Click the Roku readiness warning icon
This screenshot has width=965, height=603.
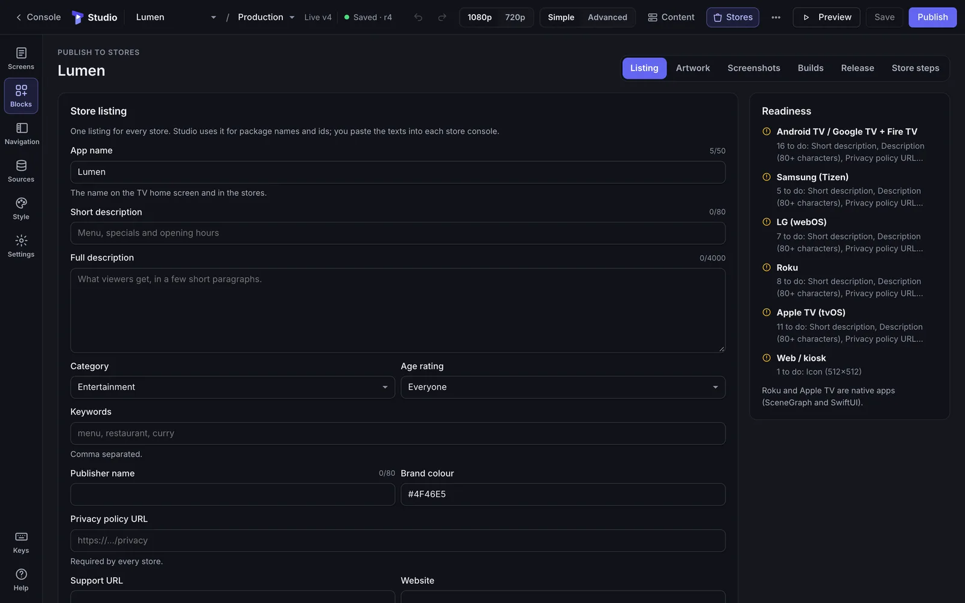[767, 267]
